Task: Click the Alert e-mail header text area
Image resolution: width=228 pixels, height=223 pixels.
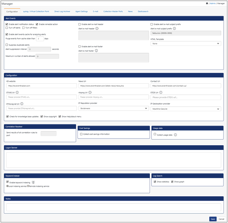Action: click(x=114, y=35)
